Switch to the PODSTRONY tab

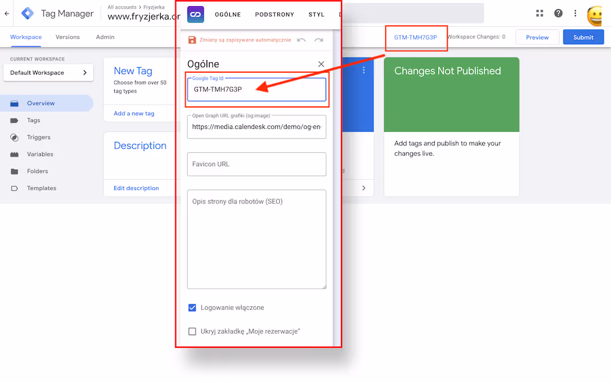click(274, 15)
